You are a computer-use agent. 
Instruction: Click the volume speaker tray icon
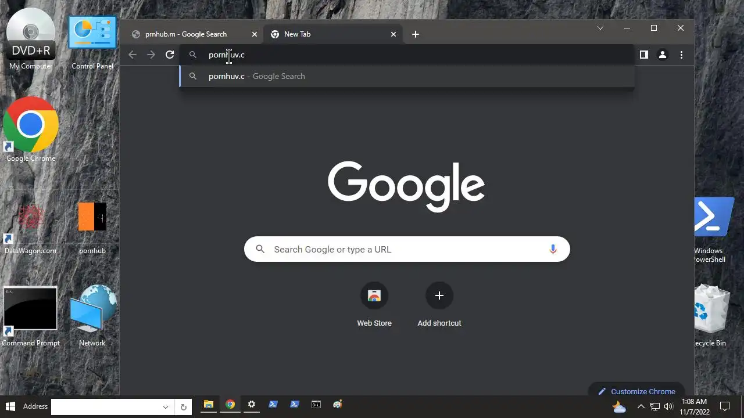point(668,406)
